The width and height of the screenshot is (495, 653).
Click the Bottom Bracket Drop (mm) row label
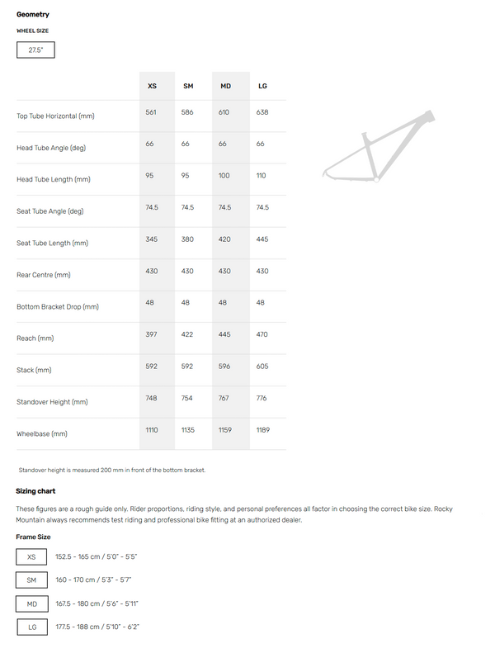click(58, 306)
